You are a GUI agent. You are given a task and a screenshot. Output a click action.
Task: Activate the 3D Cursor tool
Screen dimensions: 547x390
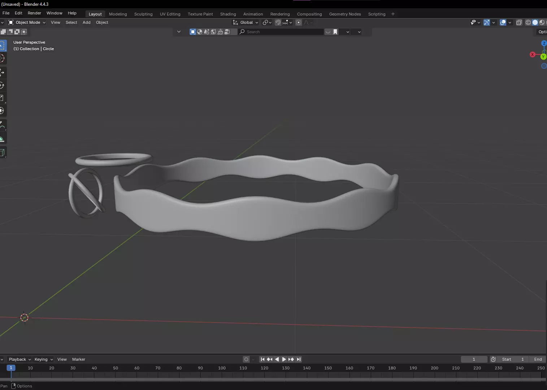(x=3, y=58)
